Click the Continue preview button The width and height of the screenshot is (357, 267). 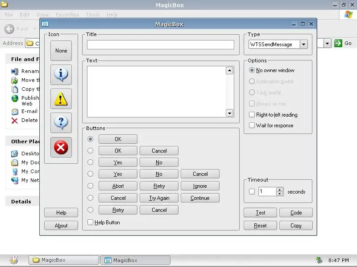coord(200,198)
